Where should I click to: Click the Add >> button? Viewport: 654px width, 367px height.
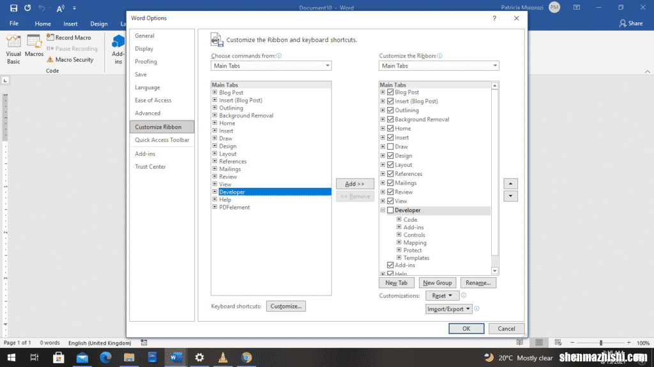(355, 183)
